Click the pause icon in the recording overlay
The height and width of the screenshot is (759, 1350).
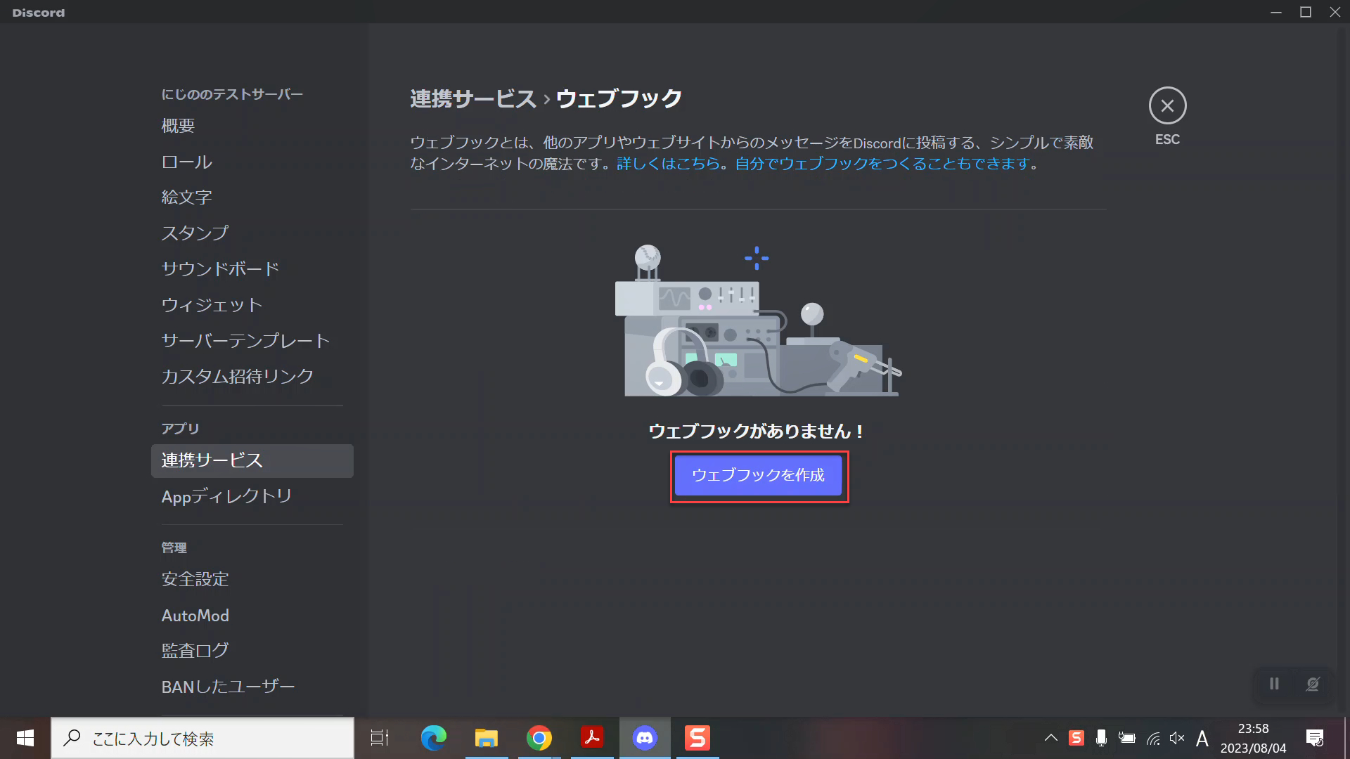(x=1273, y=684)
